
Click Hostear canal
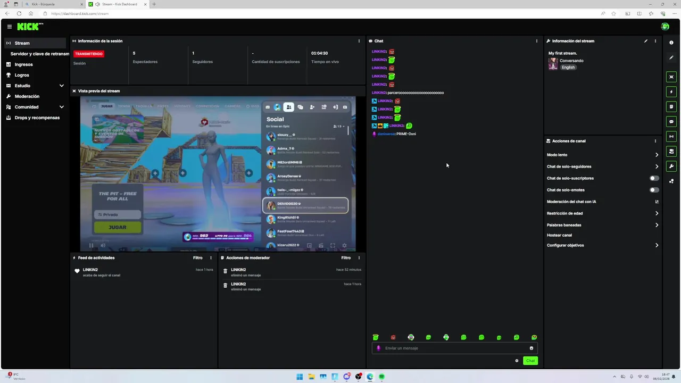click(559, 235)
